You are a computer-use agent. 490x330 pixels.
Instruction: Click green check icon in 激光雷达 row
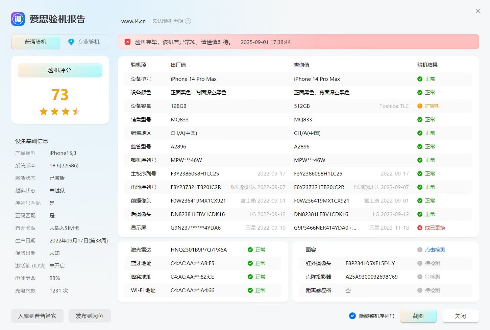point(250,250)
